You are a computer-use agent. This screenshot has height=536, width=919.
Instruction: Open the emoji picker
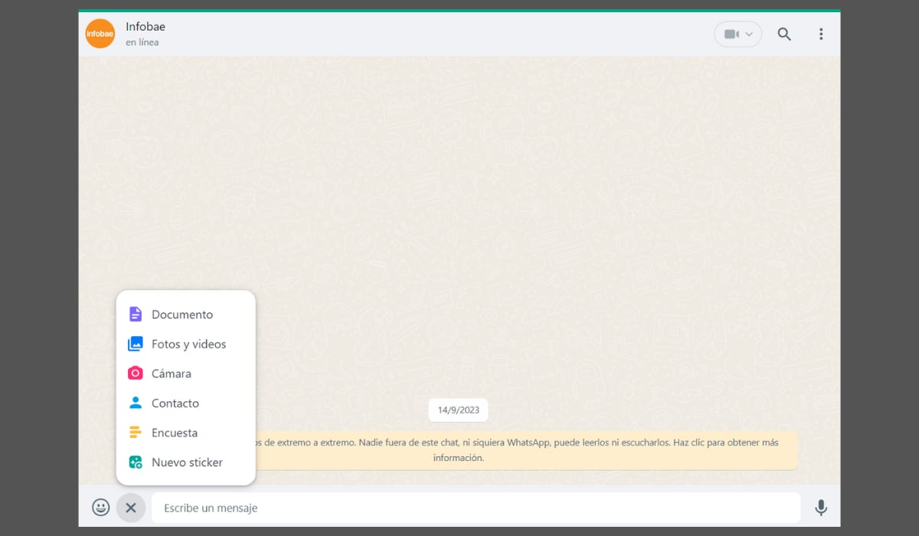(x=100, y=508)
